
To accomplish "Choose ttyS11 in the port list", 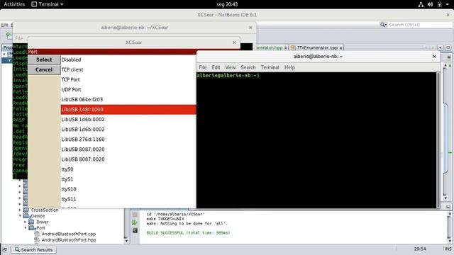I will coord(128,199).
